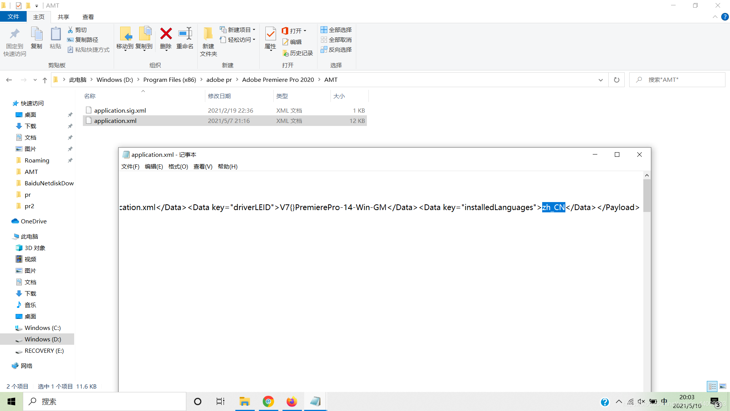Click Select all in ribbon
Image resolution: width=730 pixels, height=411 pixels.
pyautogui.click(x=336, y=30)
